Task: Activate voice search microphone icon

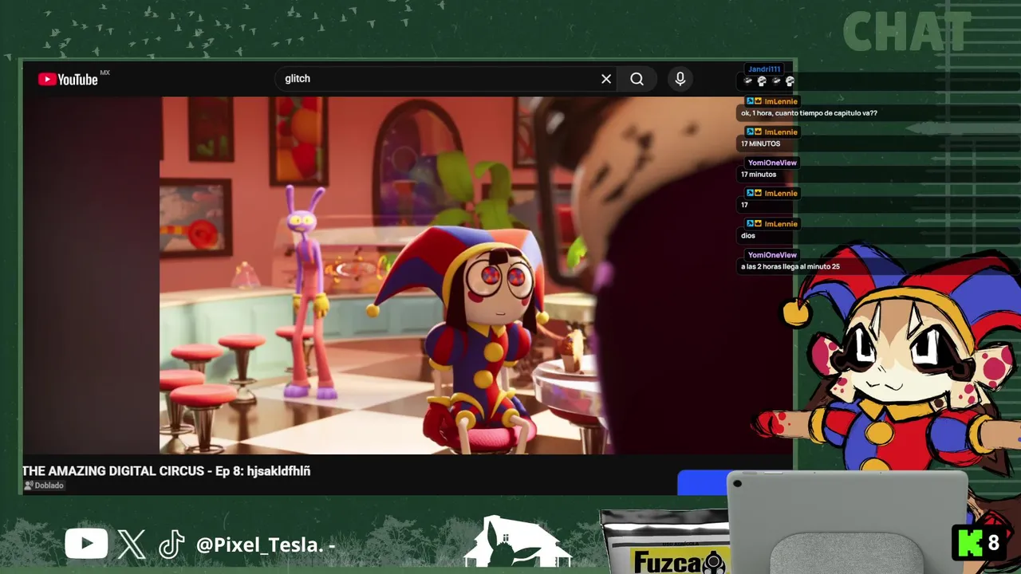Action: click(680, 79)
